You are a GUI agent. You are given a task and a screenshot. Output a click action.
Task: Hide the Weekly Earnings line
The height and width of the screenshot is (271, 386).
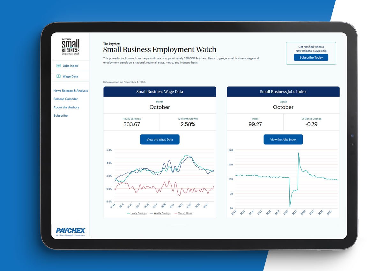point(162,213)
